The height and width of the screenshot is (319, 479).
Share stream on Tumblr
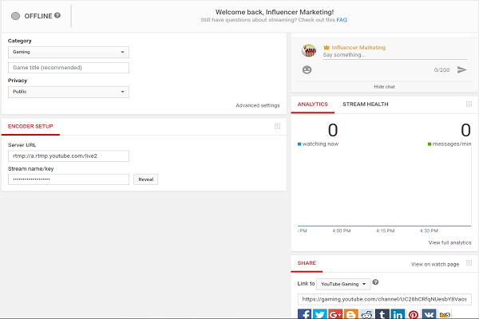(x=382, y=313)
